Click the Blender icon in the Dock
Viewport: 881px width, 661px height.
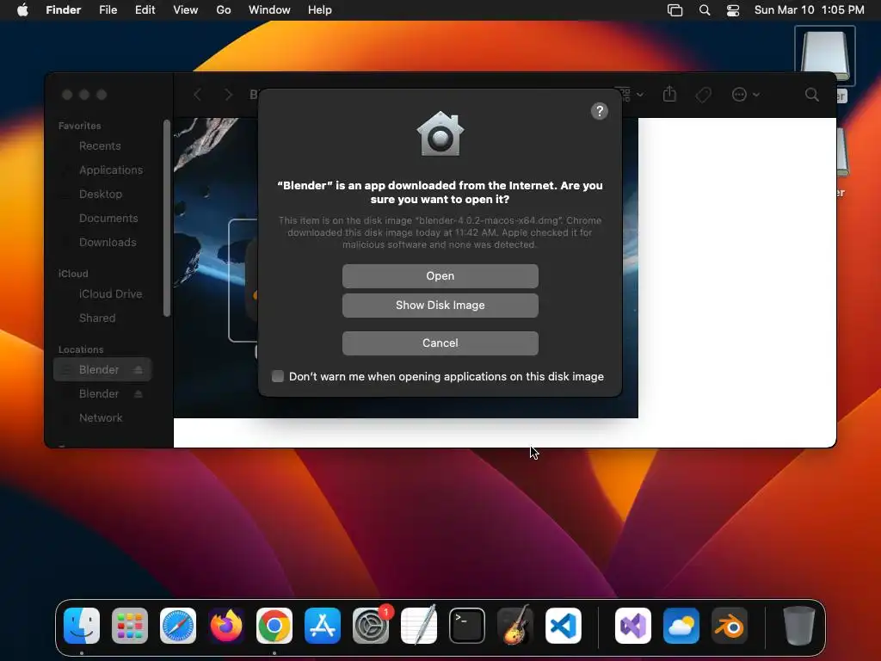click(730, 626)
